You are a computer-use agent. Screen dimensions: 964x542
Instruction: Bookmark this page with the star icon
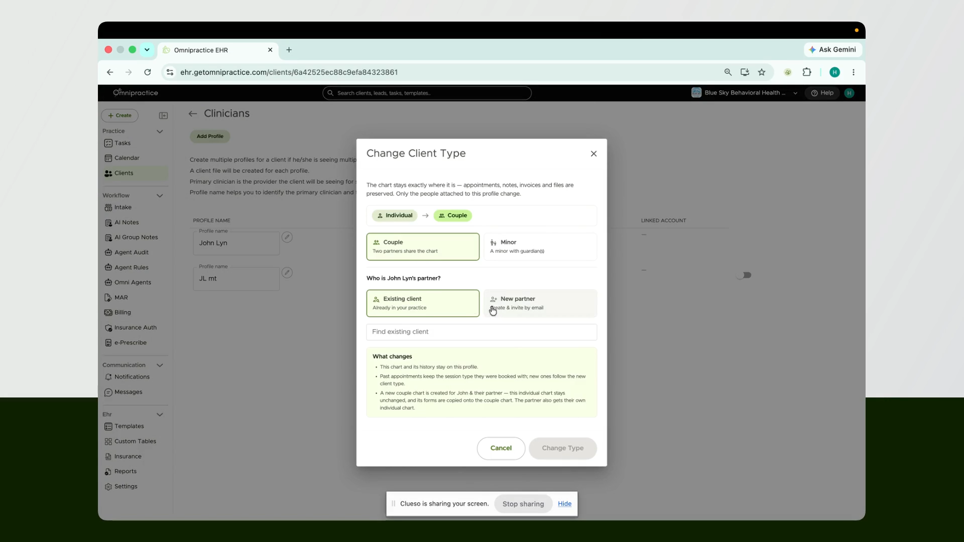[762, 72]
